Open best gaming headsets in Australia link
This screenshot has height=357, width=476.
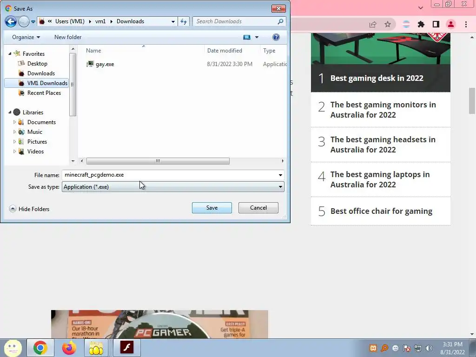pos(383,145)
